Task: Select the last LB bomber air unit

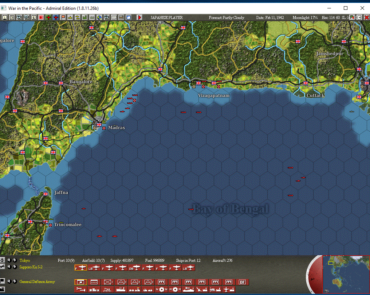Action: coord(189,268)
